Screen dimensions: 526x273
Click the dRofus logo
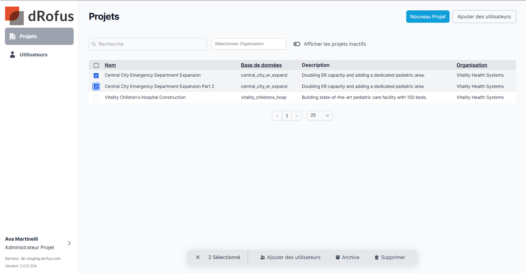coord(39,16)
